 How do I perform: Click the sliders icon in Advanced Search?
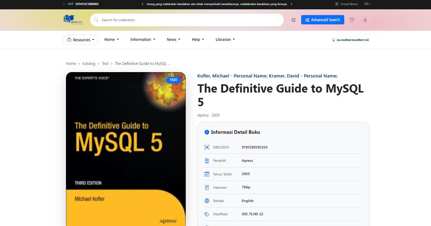[x=307, y=20]
